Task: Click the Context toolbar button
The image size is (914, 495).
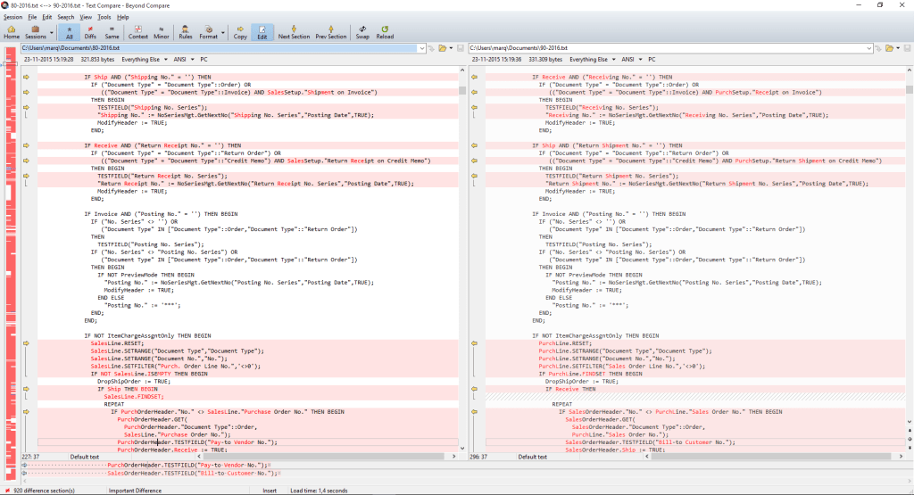Action: point(138,32)
